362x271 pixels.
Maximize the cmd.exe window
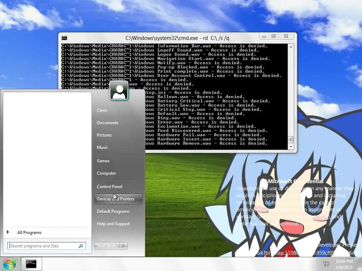click(x=274, y=36)
